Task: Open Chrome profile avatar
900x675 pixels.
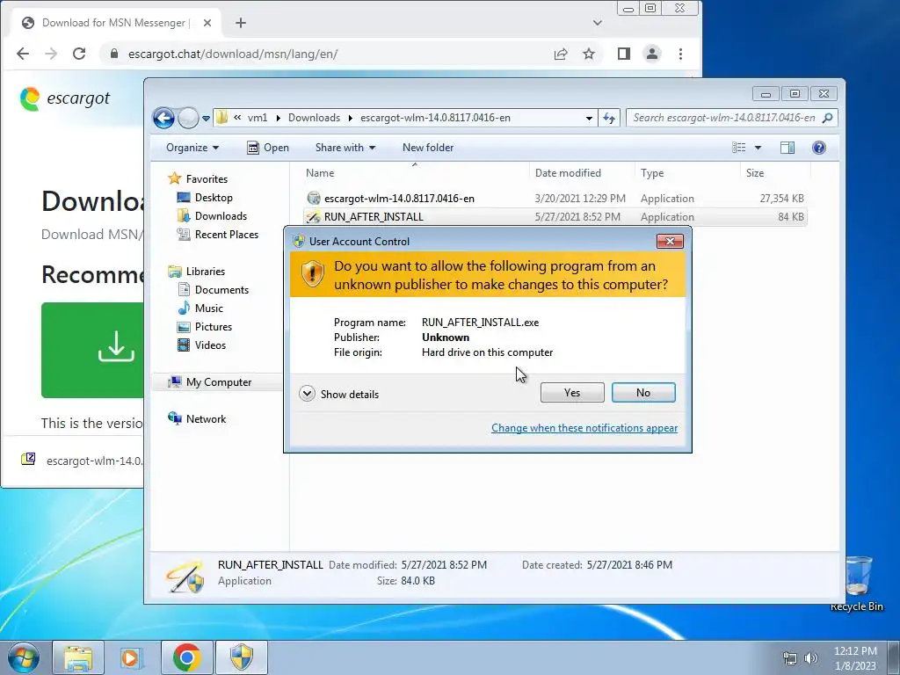Action: coord(652,54)
